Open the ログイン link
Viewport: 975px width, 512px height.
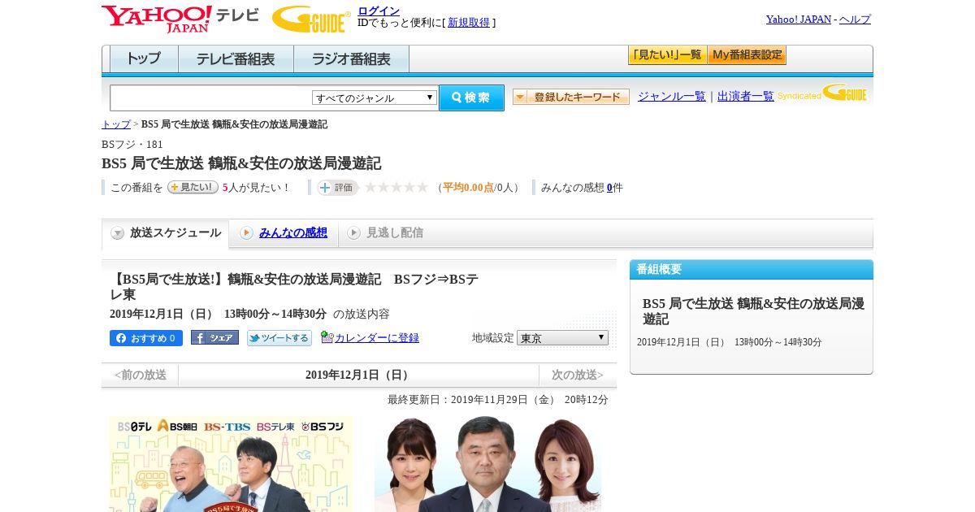click(379, 11)
